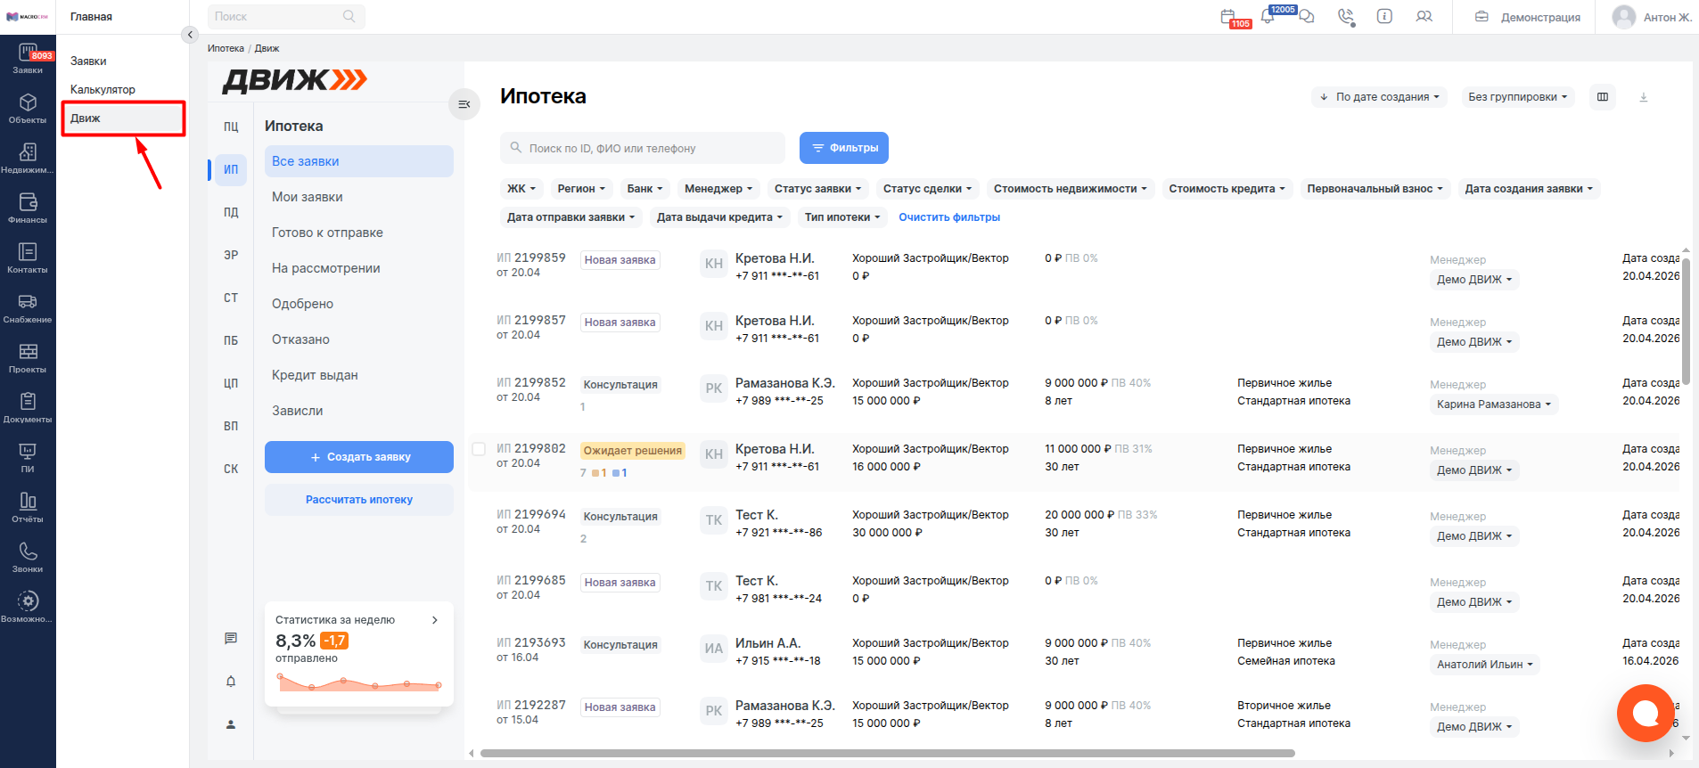Click the column layout icon in header
This screenshot has width=1699, height=768.
point(1603,97)
